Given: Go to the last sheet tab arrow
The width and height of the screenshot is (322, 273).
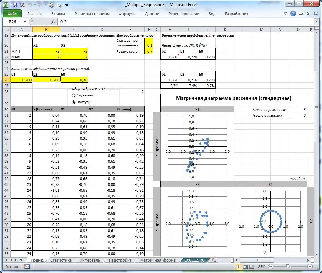Looking at the screenshot, I should (x=21, y=260).
